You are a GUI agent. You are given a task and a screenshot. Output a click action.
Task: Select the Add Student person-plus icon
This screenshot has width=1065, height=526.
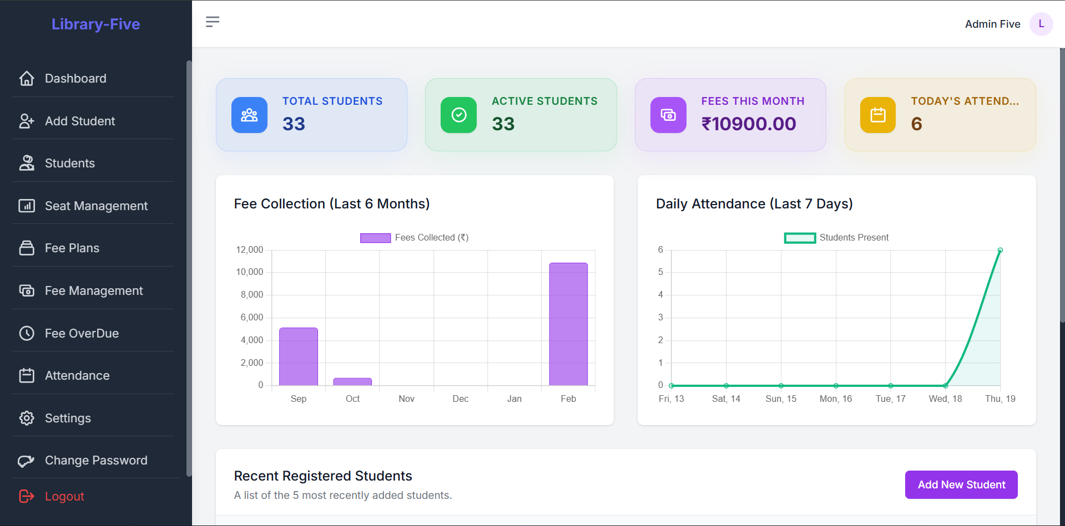click(x=27, y=120)
